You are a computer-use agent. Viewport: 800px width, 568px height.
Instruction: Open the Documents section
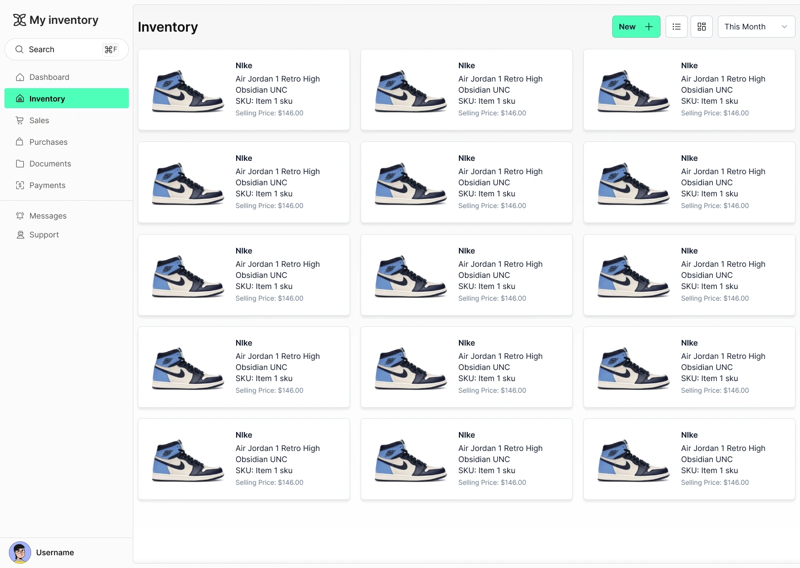(67, 164)
